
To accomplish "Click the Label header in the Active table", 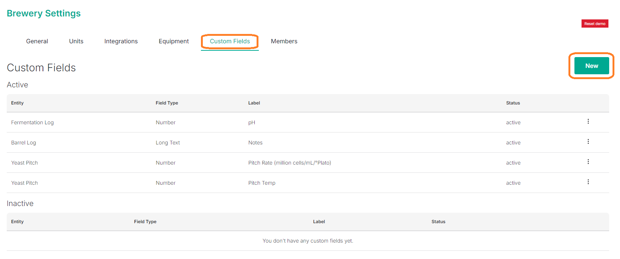I will [x=254, y=103].
